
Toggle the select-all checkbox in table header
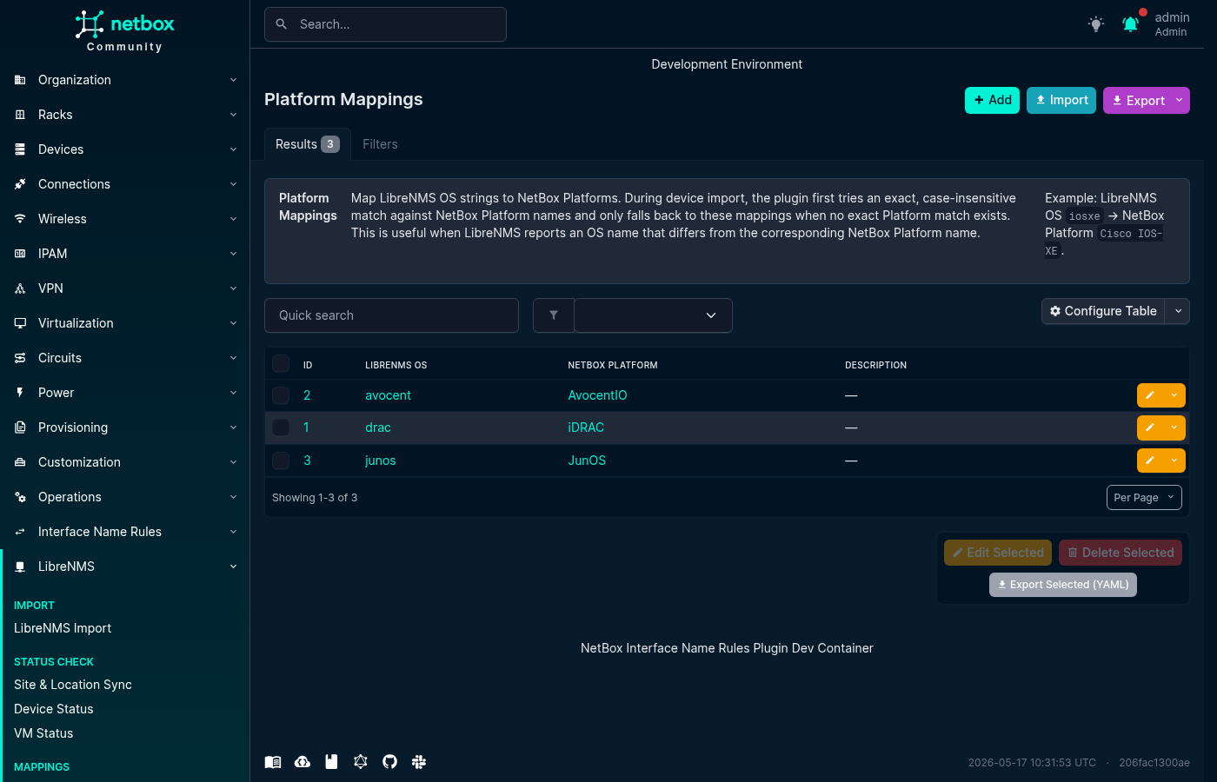pos(281,363)
